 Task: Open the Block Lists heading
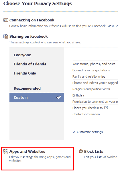[94, 152]
